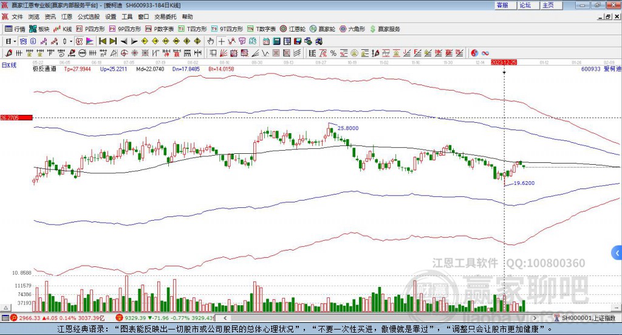Click the black right arrow icon
The height and width of the screenshot is (335, 622).
[x=134, y=41]
